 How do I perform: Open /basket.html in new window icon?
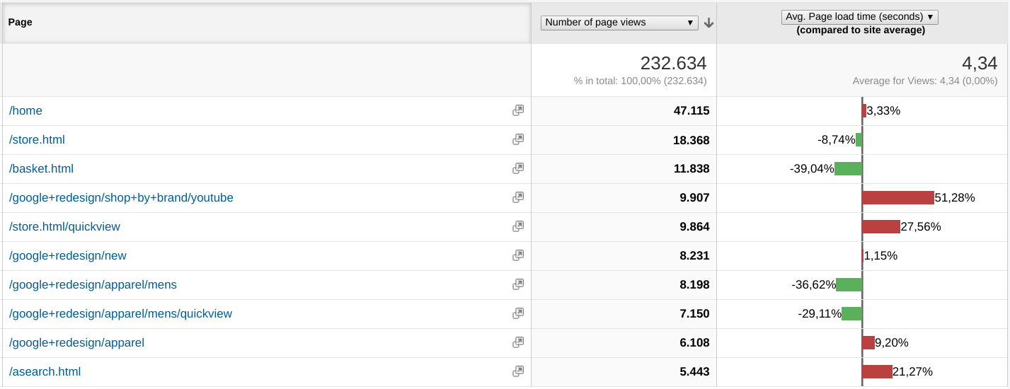tap(518, 168)
